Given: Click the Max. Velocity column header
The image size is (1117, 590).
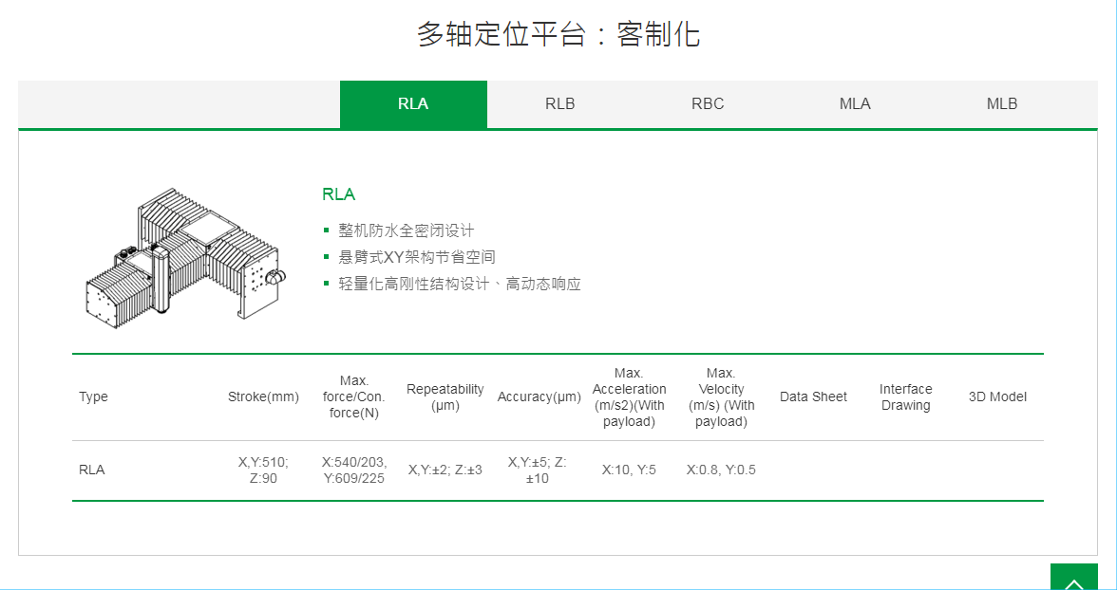Looking at the screenshot, I should pyautogui.click(x=721, y=396).
